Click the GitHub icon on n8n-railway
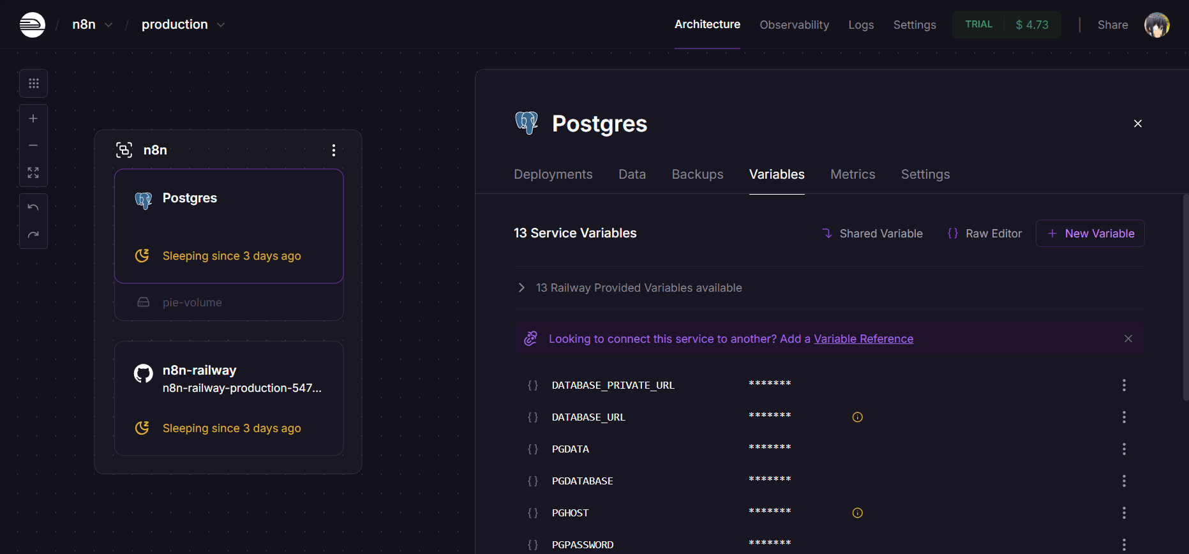Screen dimensions: 1189x554 (144, 373)
